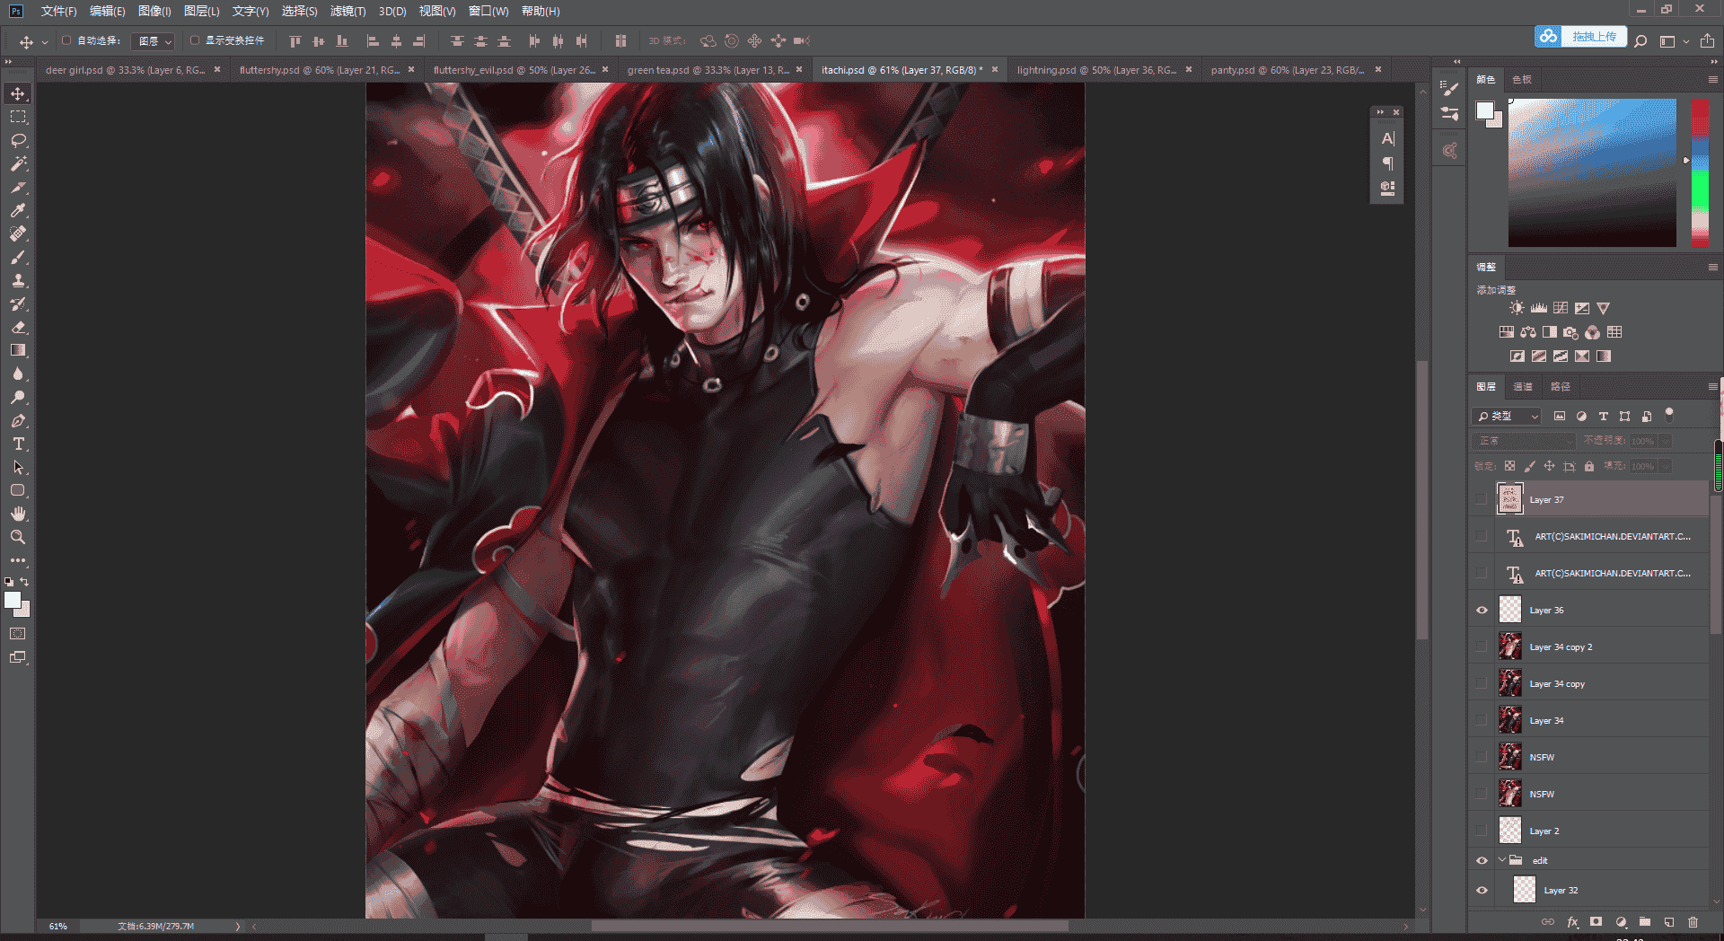Select the Move tool in toolbar
Viewport: 1724px width, 941px height.
pos(18,93)
